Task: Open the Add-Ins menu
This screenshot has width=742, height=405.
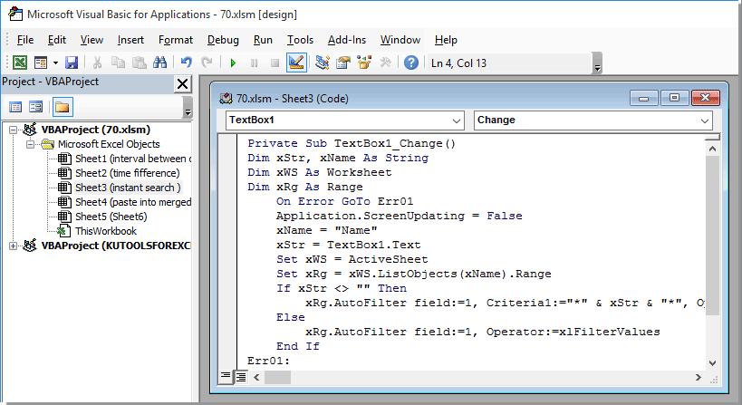Action: pyautogui.click(x=347, y=40)
